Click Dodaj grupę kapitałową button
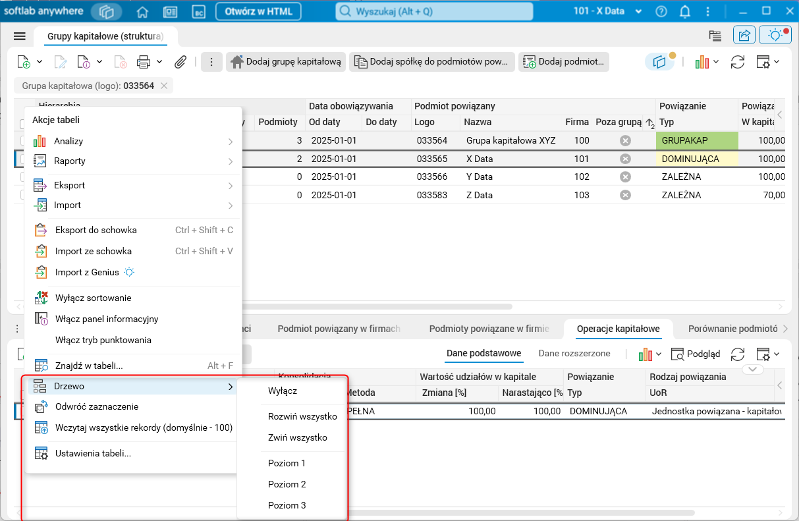The width and height of the screenshot is (799, 521). click(x=286, y=62)
